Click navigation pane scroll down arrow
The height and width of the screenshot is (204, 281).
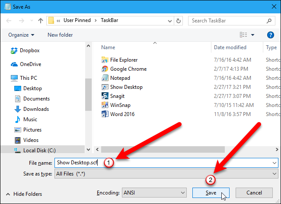(x=88, y=150)
